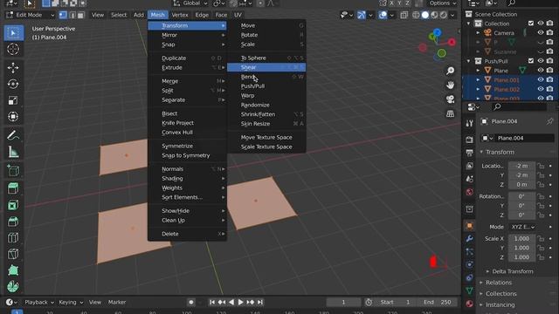Click the pan view hand icon
This screenshot has width=559, height=314.
pyautogui.click(x=451, y=85)
